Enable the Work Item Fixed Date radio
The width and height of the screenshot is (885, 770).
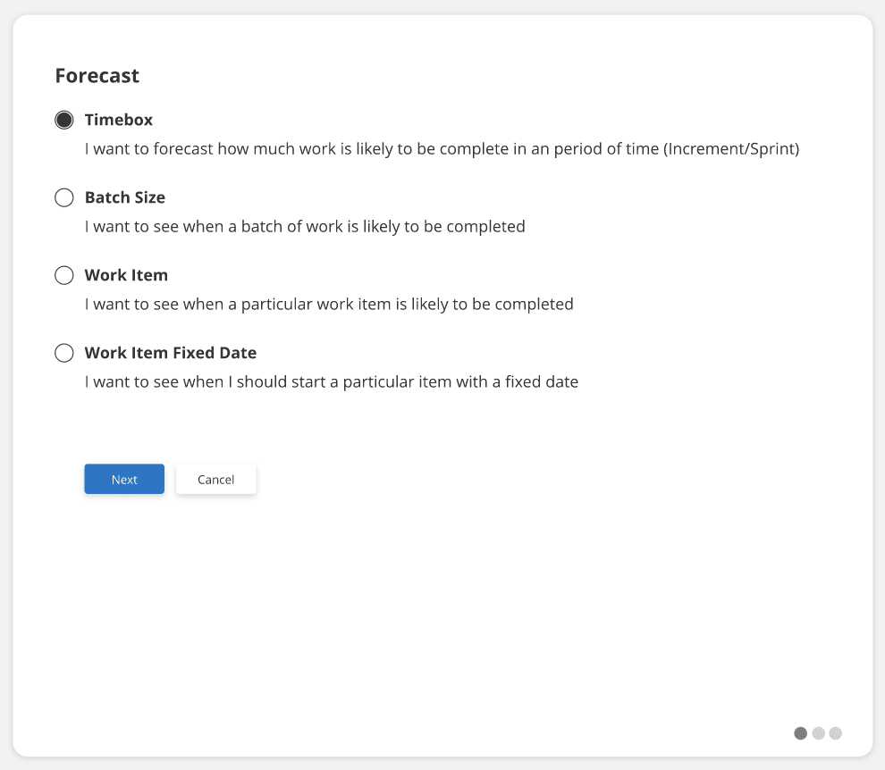pyautogui.click(x=64, y=353)
